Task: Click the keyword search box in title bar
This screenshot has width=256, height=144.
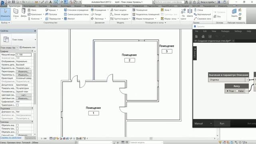Action: 169,2
